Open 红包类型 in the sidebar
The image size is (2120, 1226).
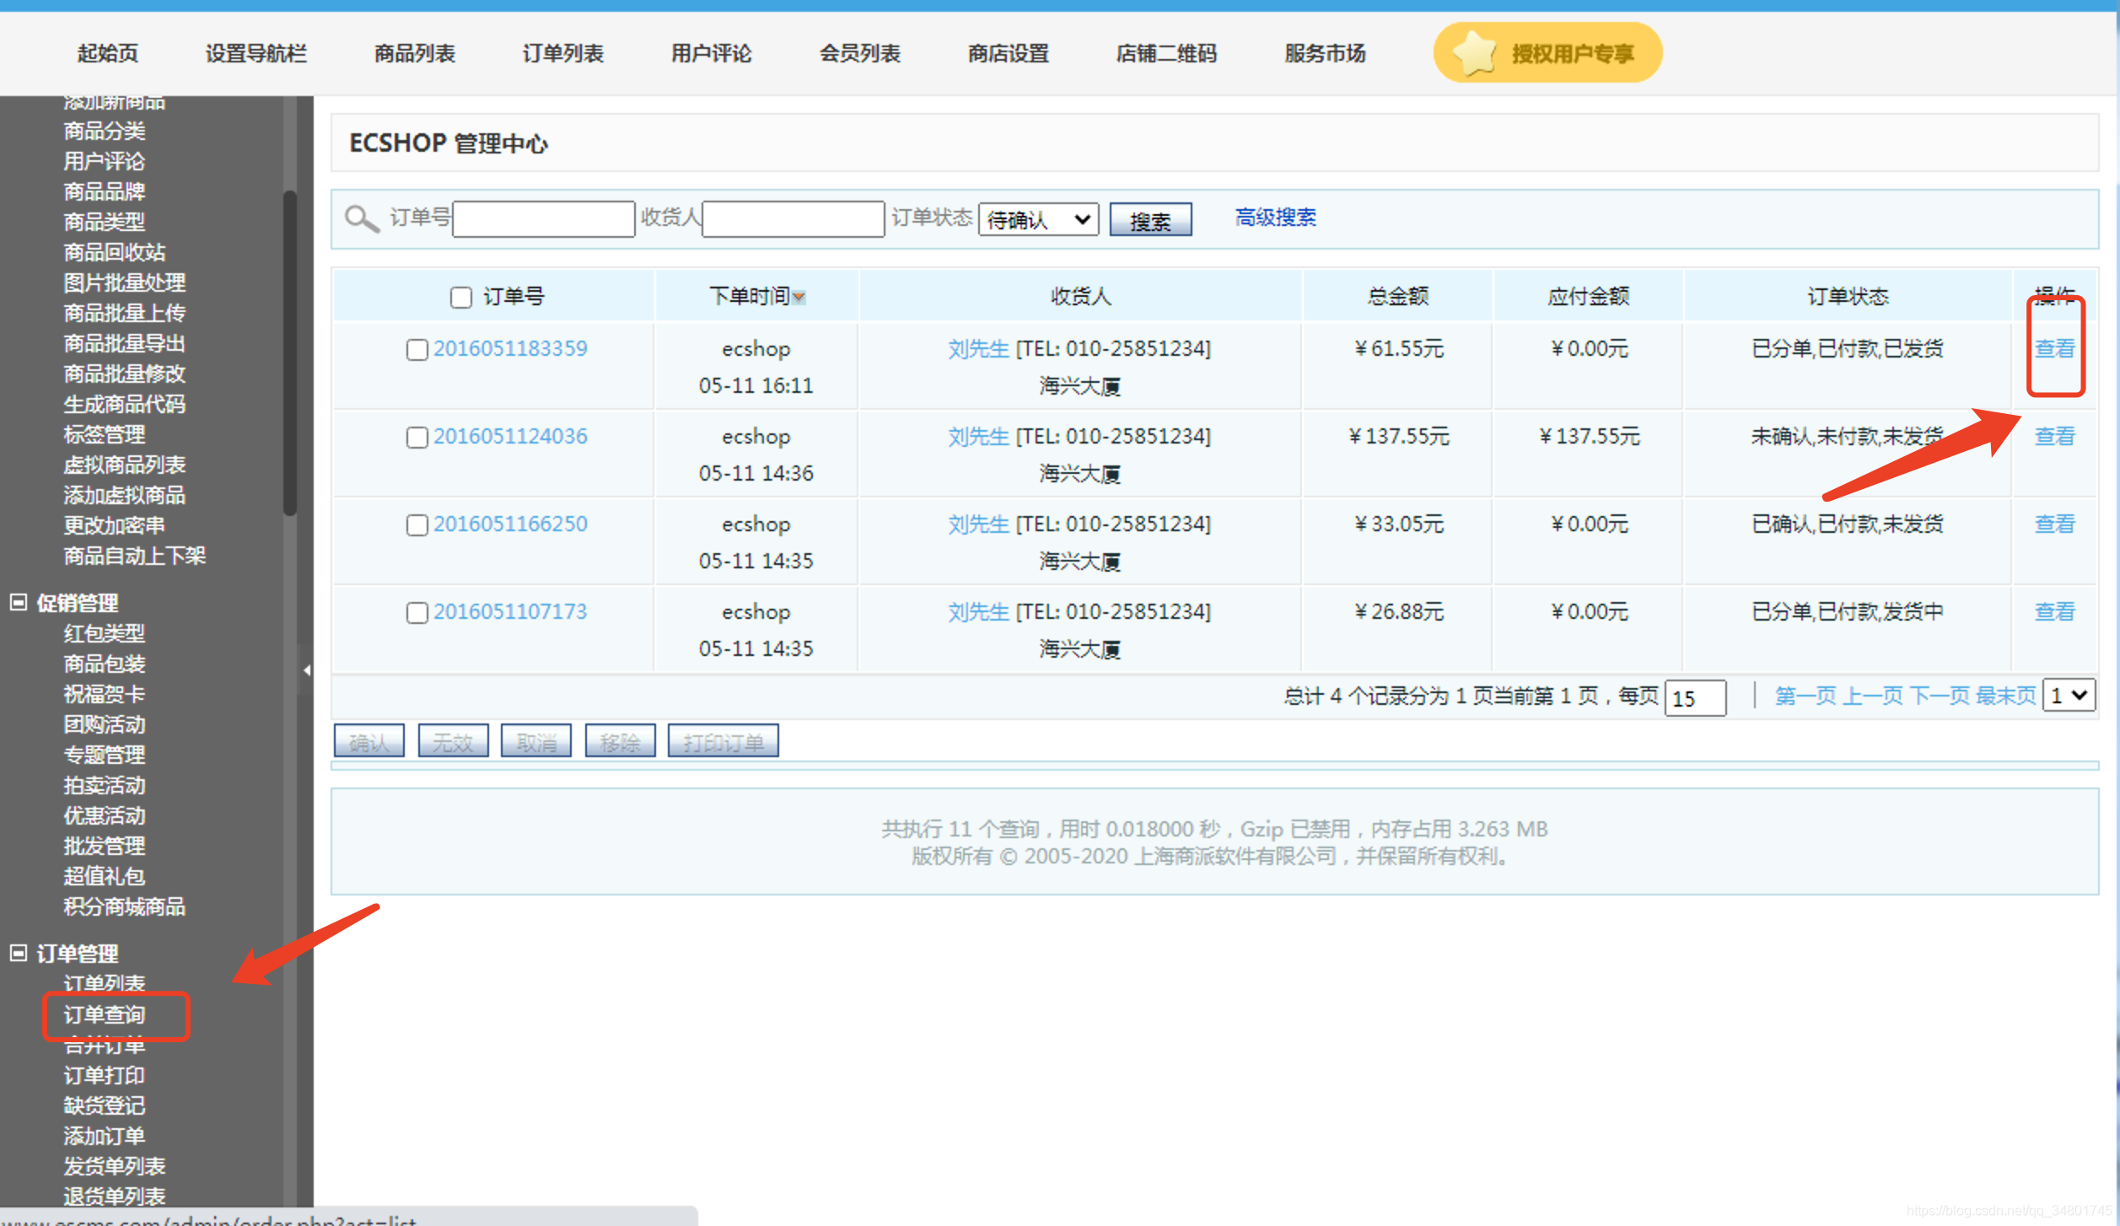click(x=105, y=633)
